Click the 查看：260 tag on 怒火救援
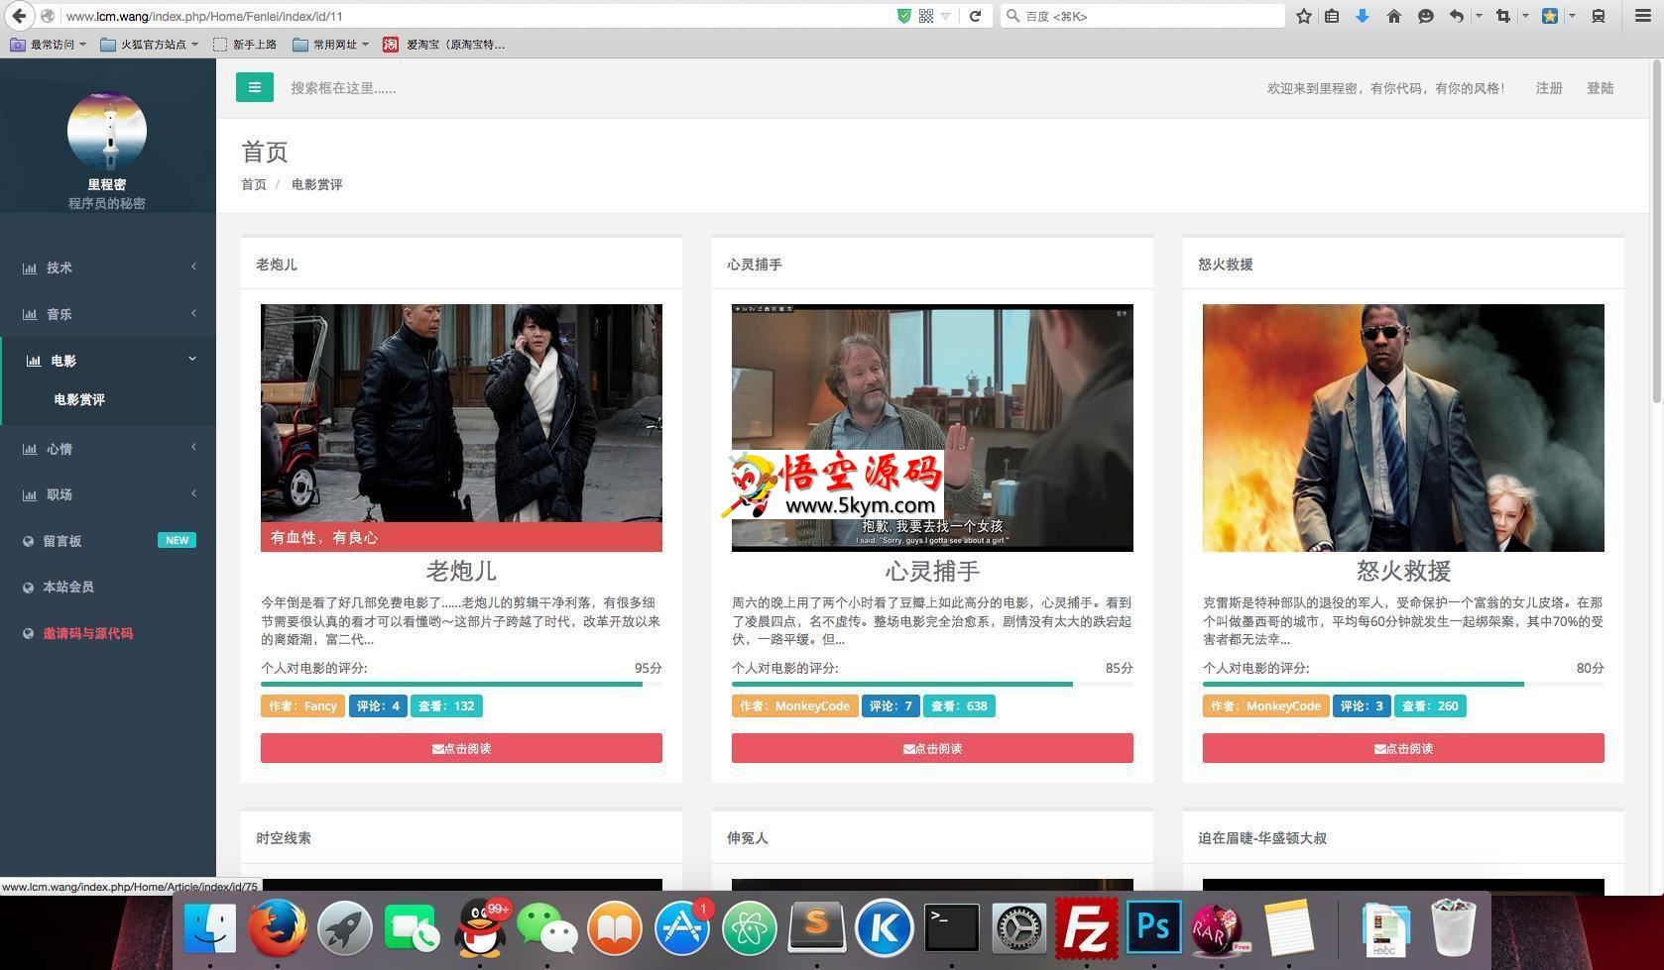This screenshot has width=1664, height=970. [1430, 705]
